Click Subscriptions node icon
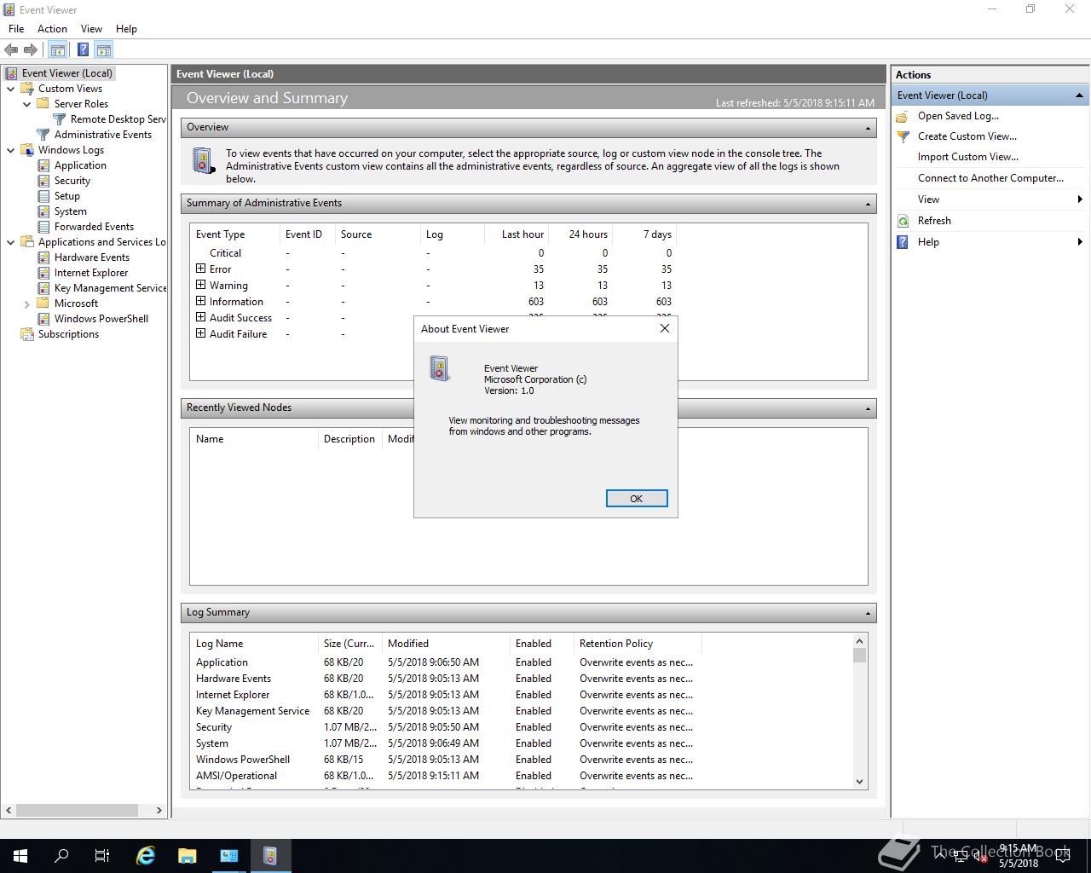The width and height of the screenshot is (1091, 873). point(27,334)
